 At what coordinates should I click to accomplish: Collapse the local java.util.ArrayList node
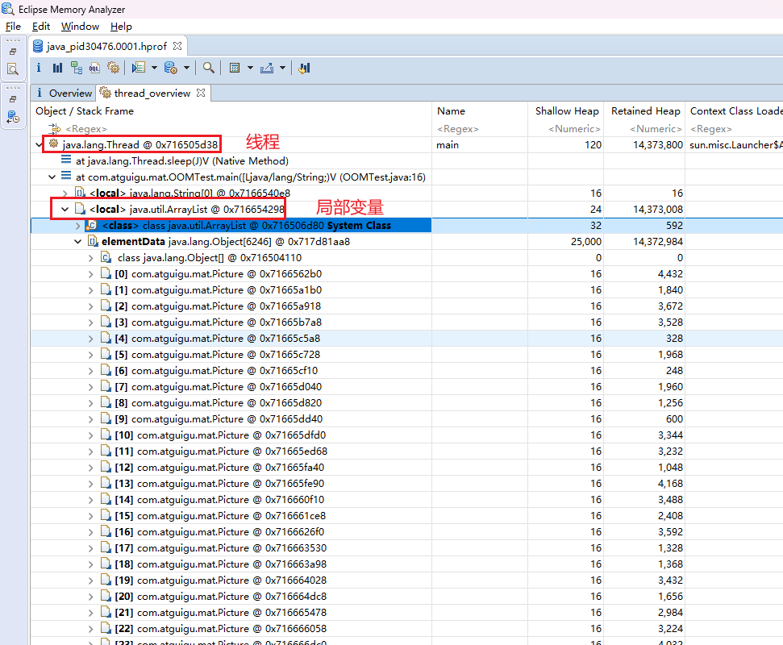pos(65,209)
